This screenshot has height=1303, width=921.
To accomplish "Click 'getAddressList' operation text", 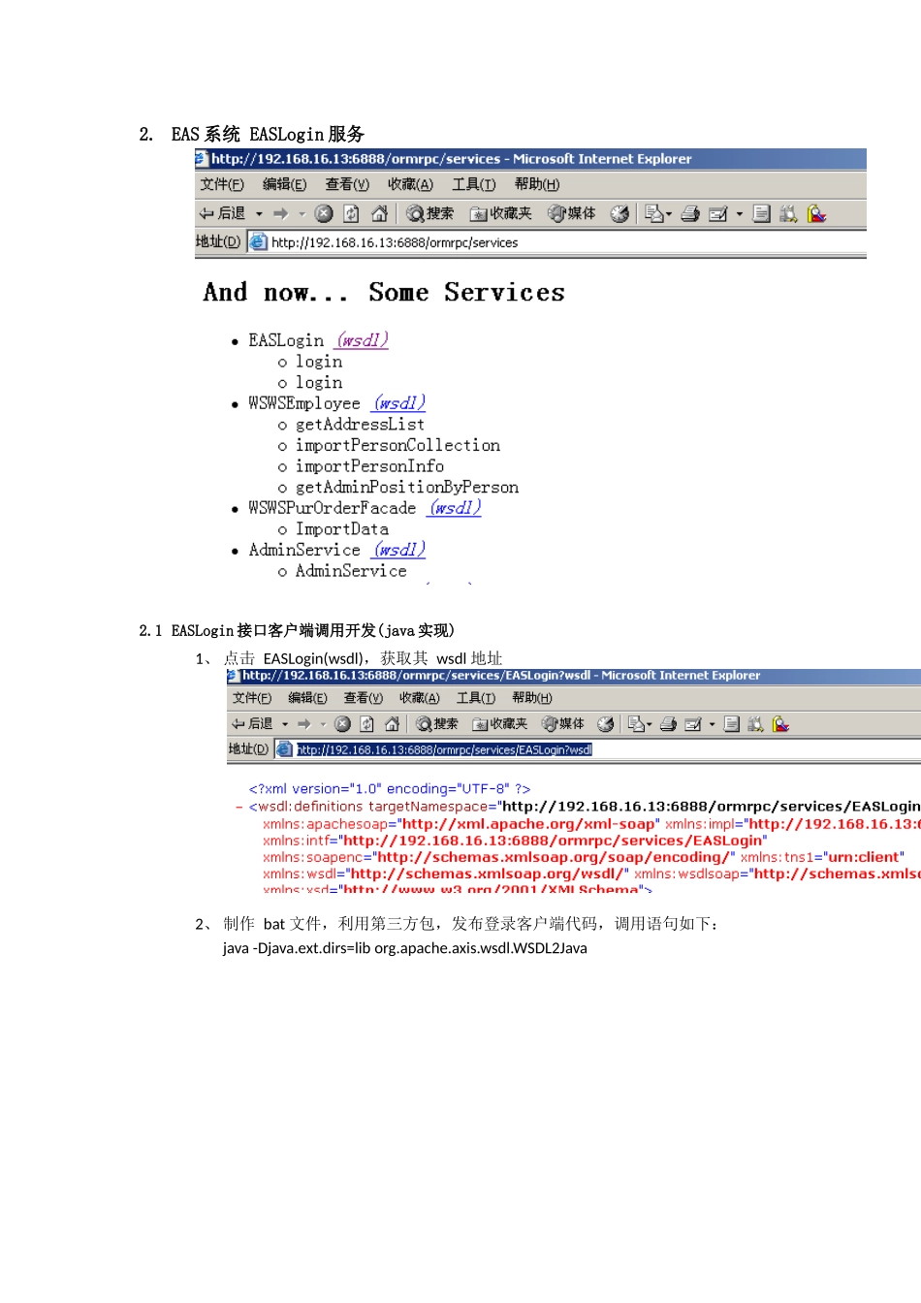I will tap(360, 425).
